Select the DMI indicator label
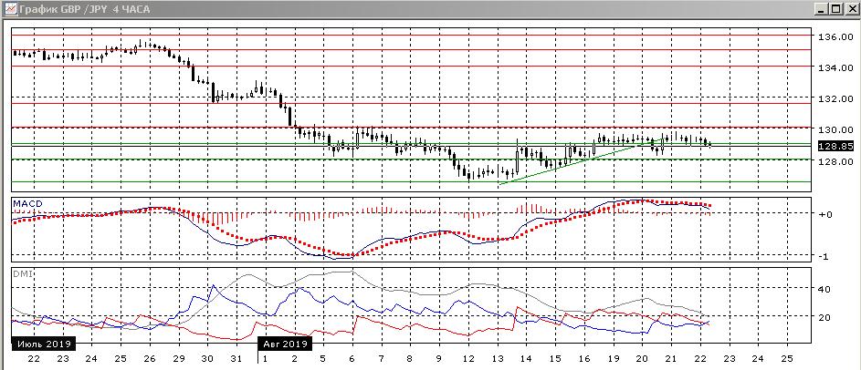The image size is (861, 370). pos(22,273)
